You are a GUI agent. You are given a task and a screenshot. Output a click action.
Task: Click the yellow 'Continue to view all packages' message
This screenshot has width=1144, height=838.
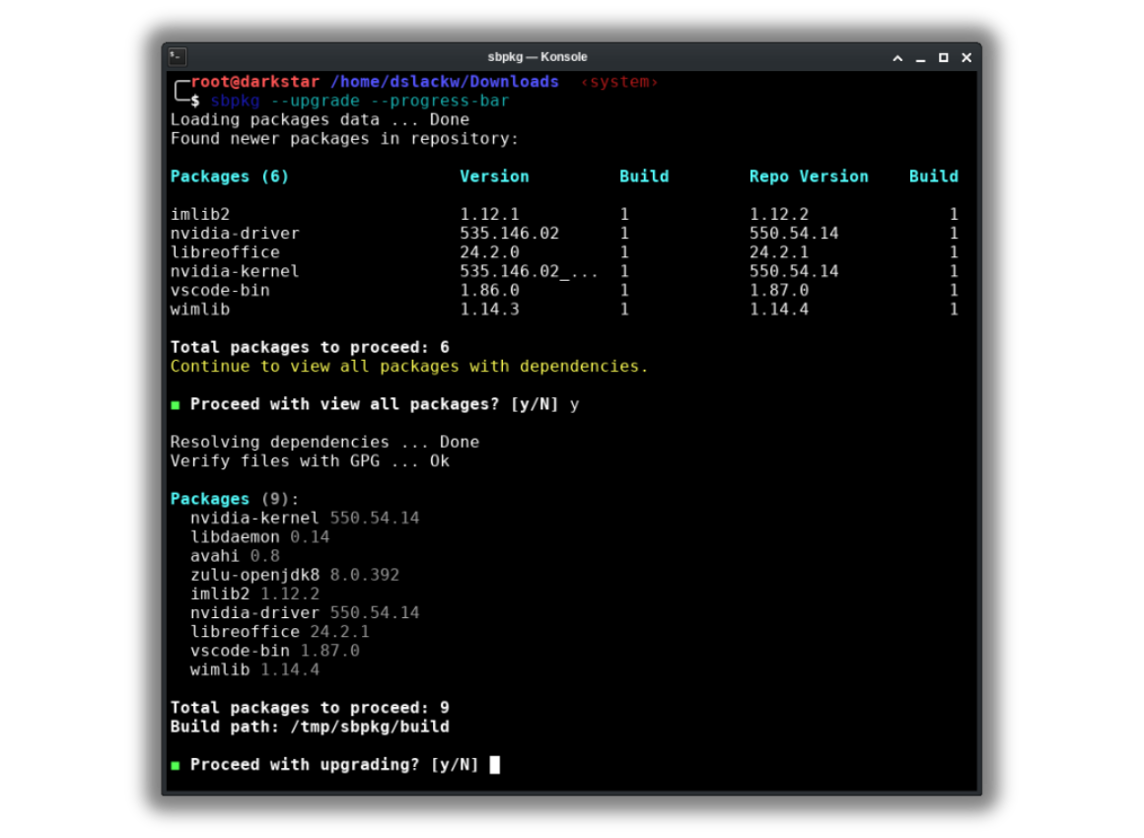pos(409,366)
